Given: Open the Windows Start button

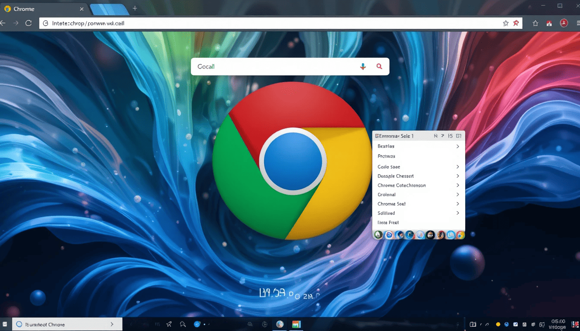Looking at the screenshot, I should (5, 324).
